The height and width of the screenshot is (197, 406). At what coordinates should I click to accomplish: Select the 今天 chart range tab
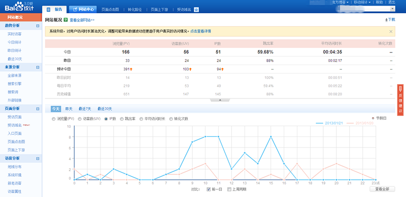click(x=56, y=109)
